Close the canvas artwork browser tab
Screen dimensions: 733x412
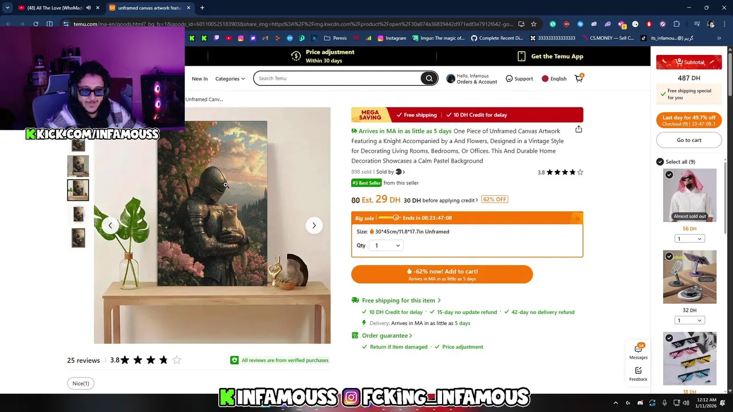(188, 8)
